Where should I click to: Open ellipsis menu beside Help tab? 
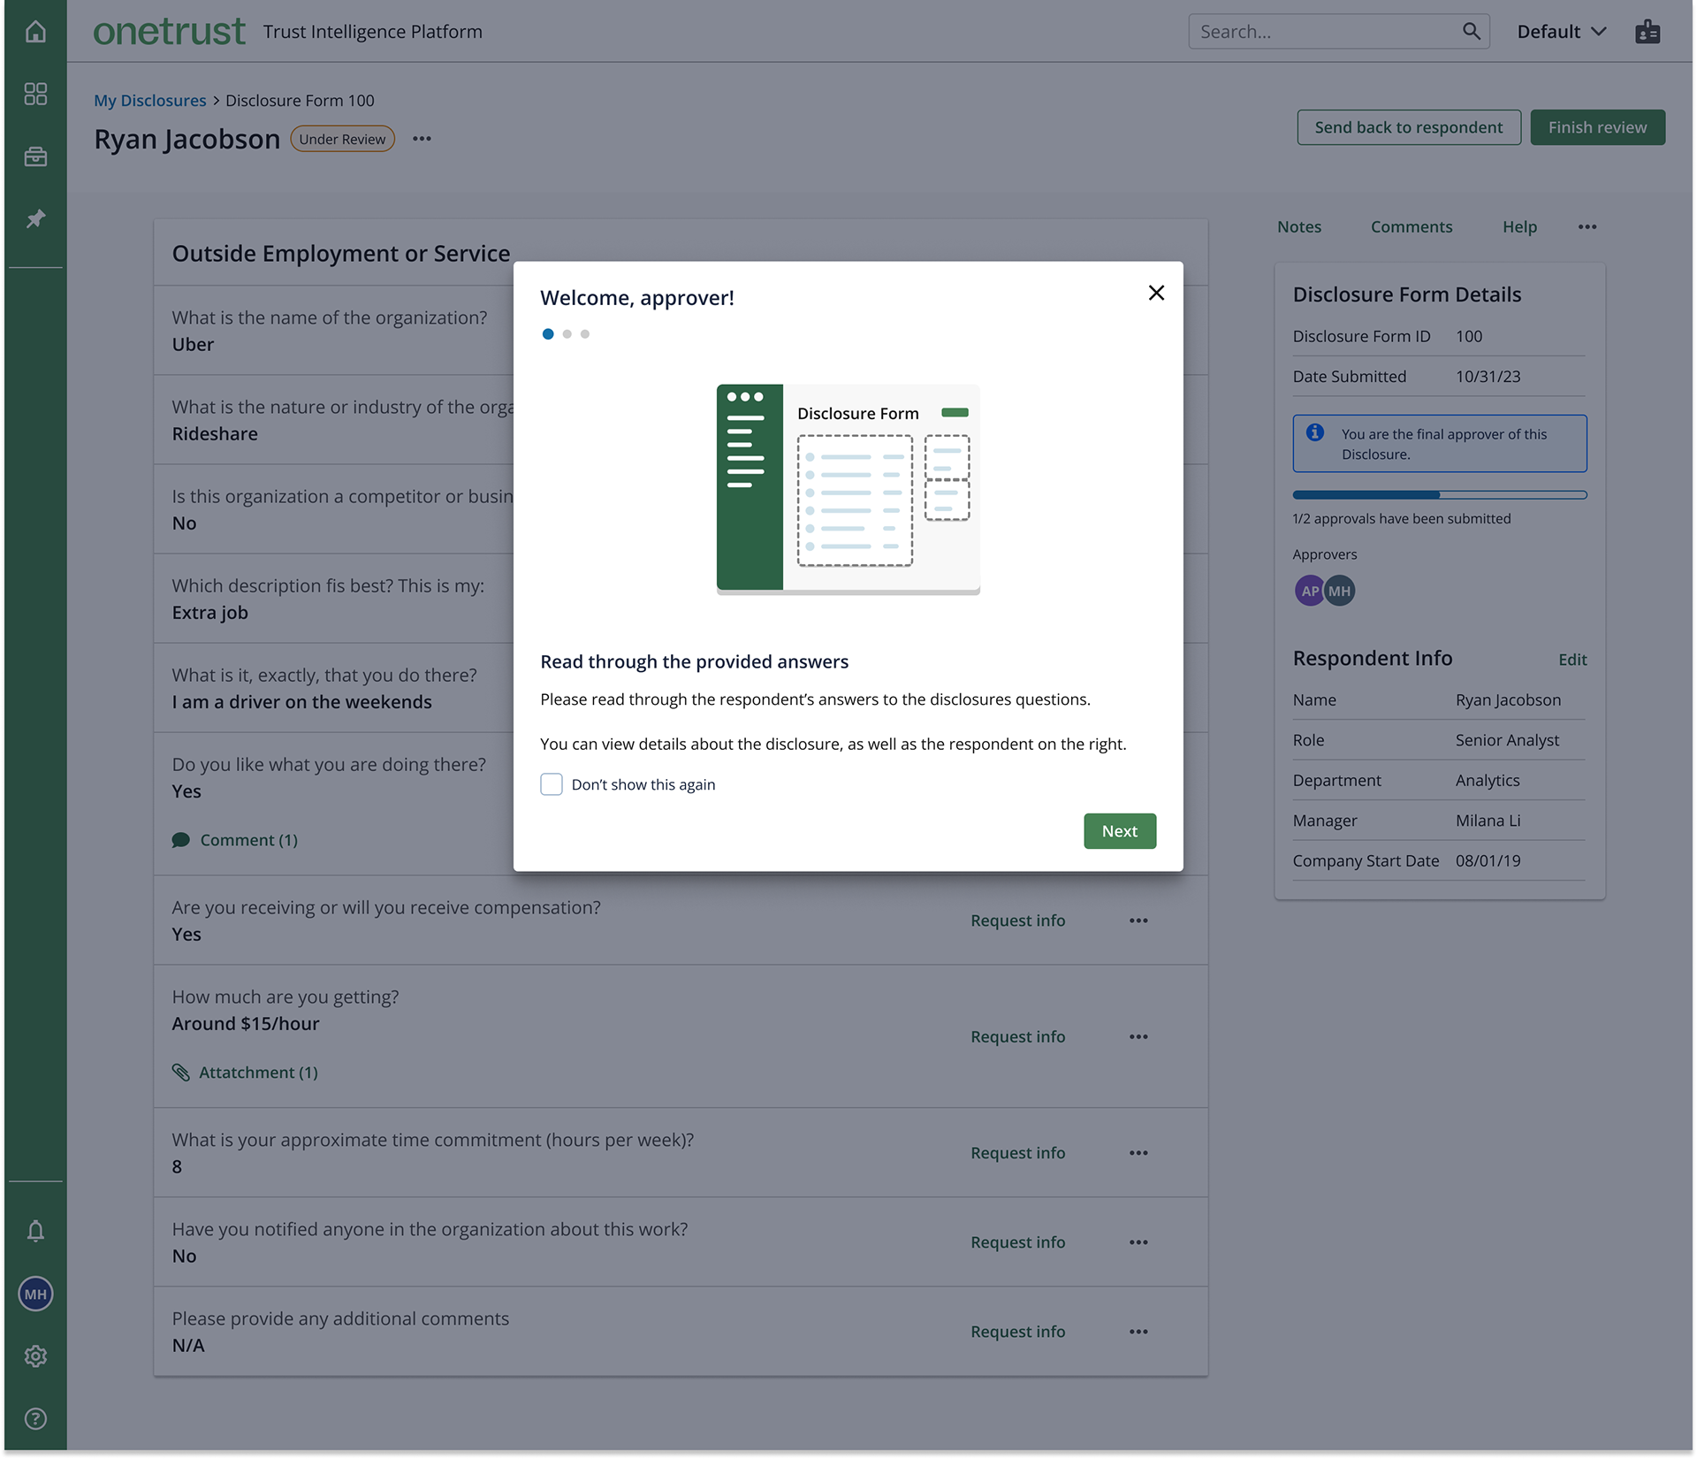pos(1587,227)
